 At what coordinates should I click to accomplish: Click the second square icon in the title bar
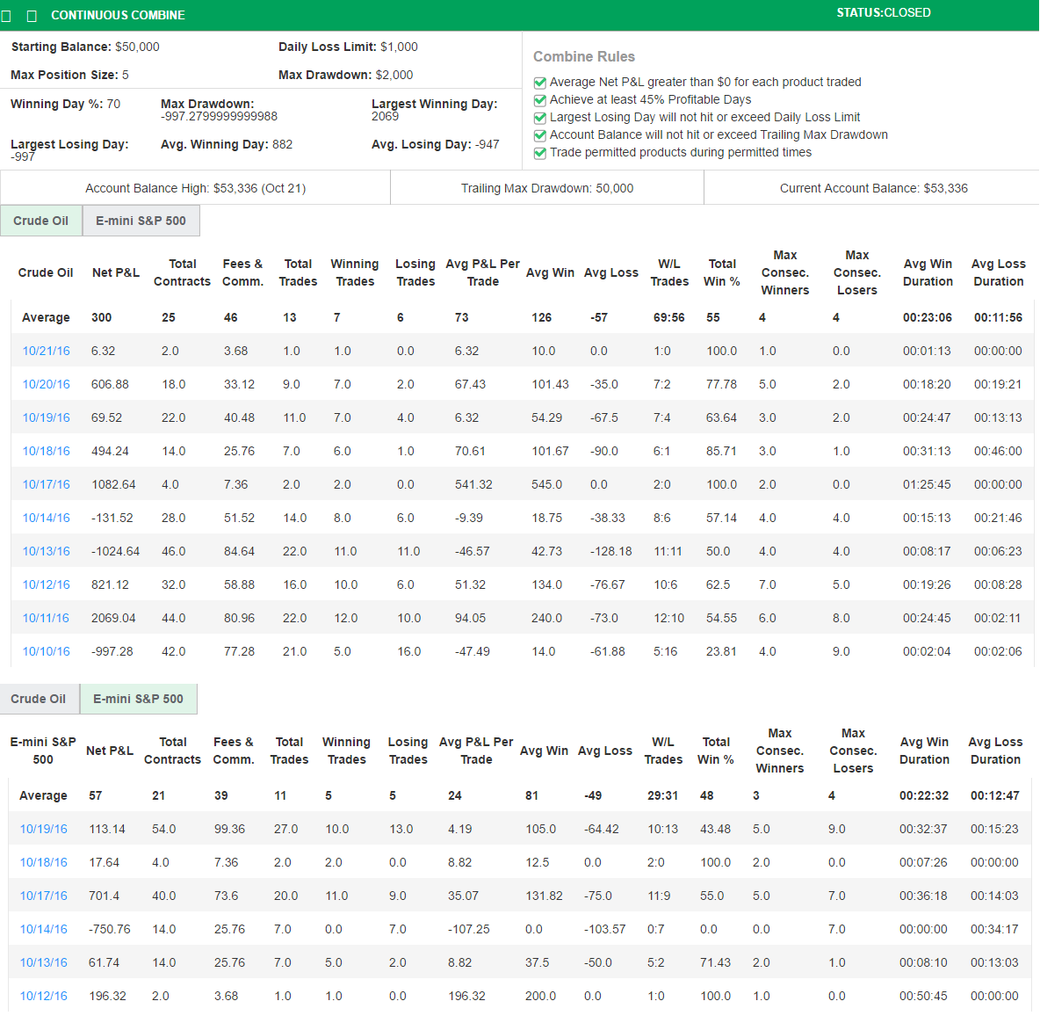pos(32,15)
